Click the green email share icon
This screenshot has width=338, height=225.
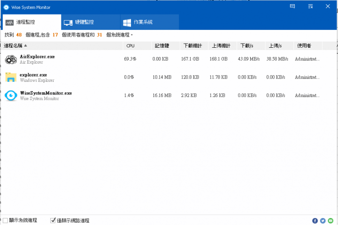coord(330,221)
